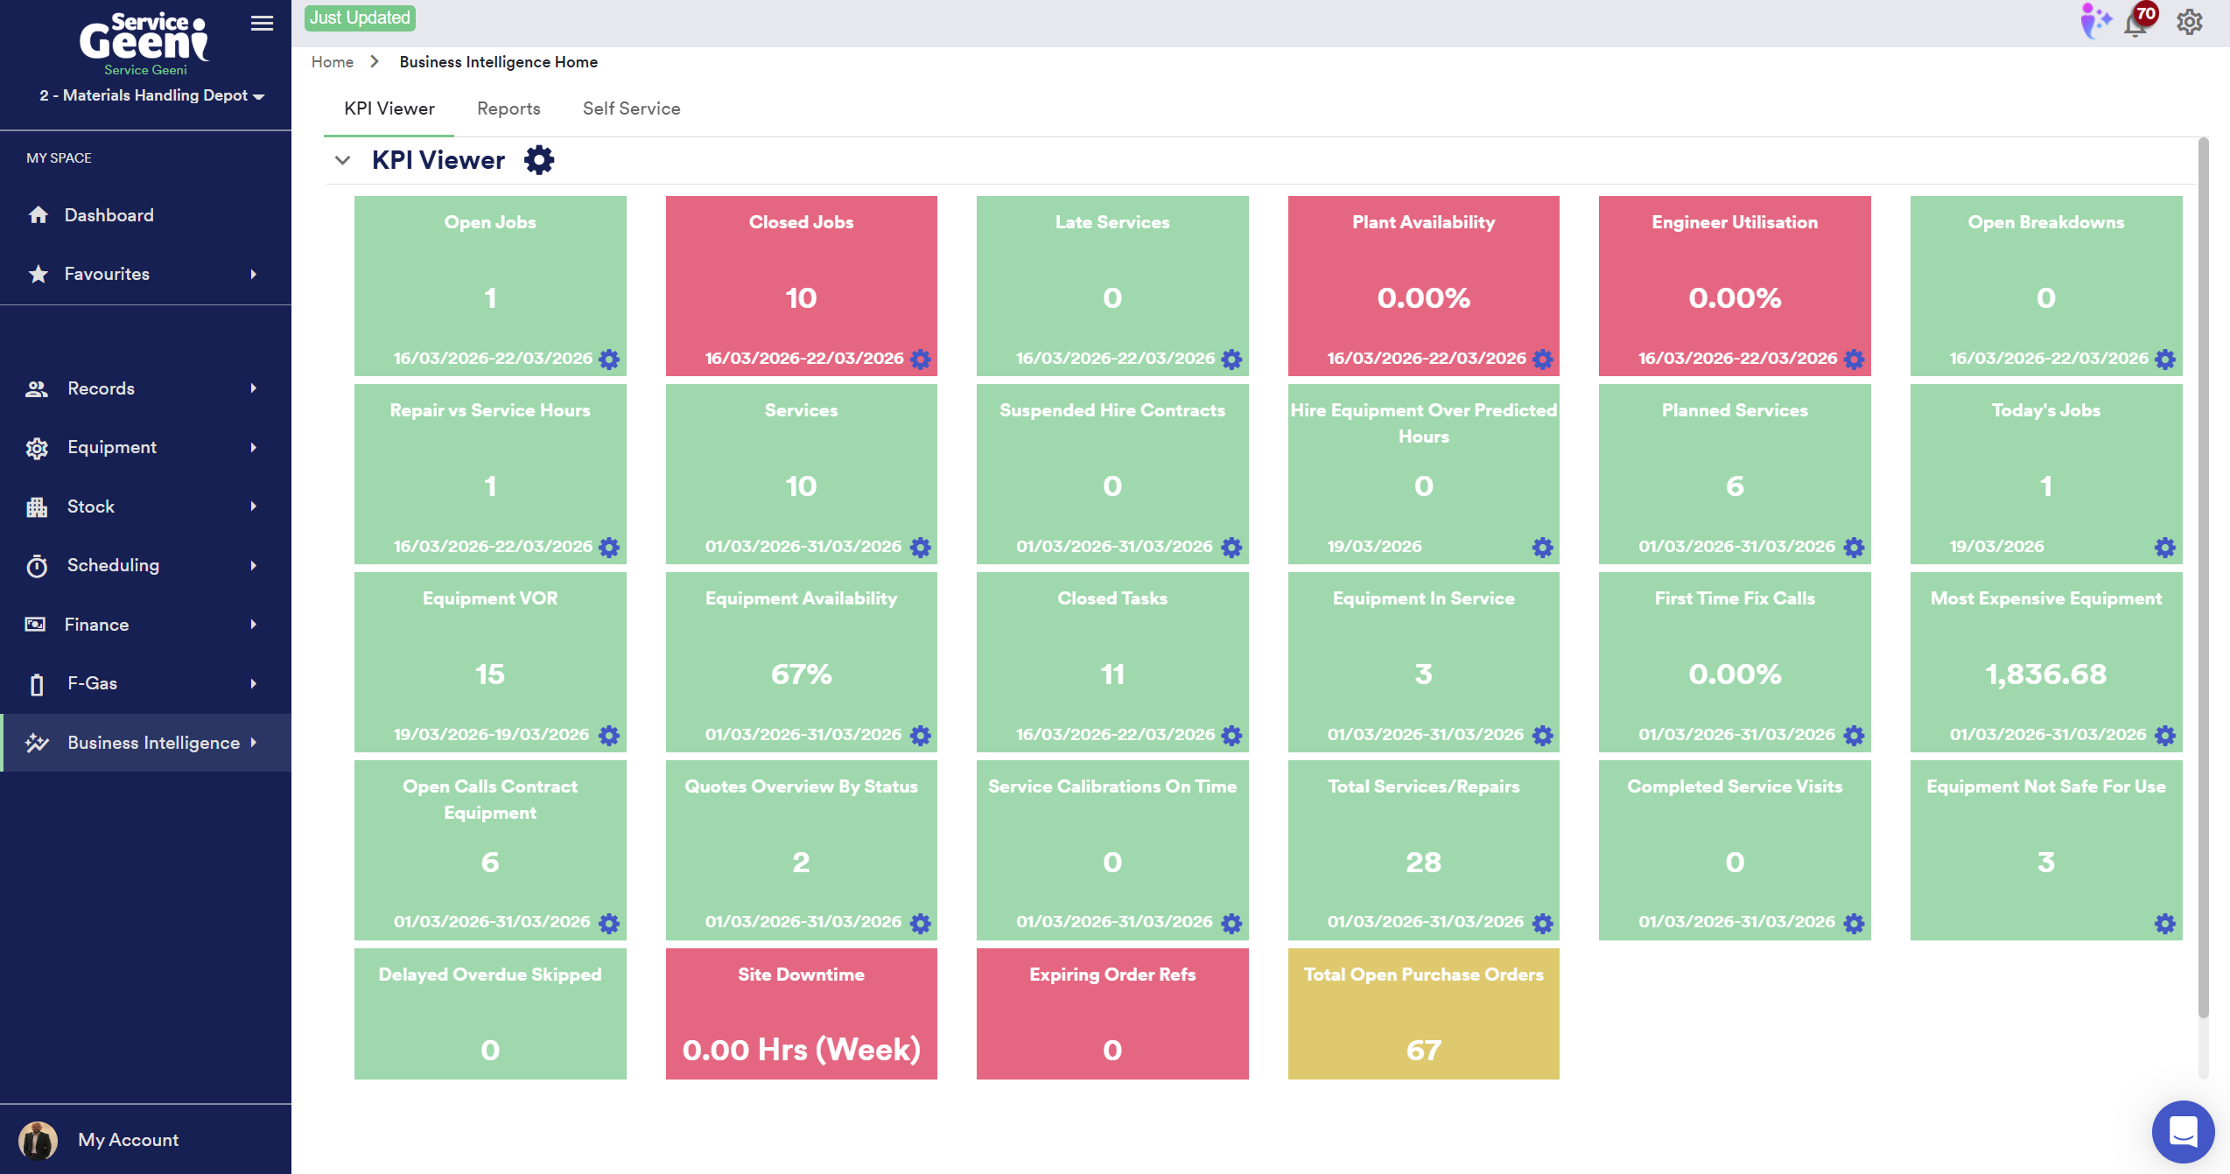
Task: Open the AI assistant sparkle icon
Action: (2095, 21)
